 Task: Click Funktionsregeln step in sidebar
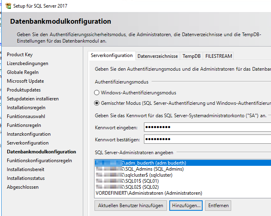(x=24, y=125)
